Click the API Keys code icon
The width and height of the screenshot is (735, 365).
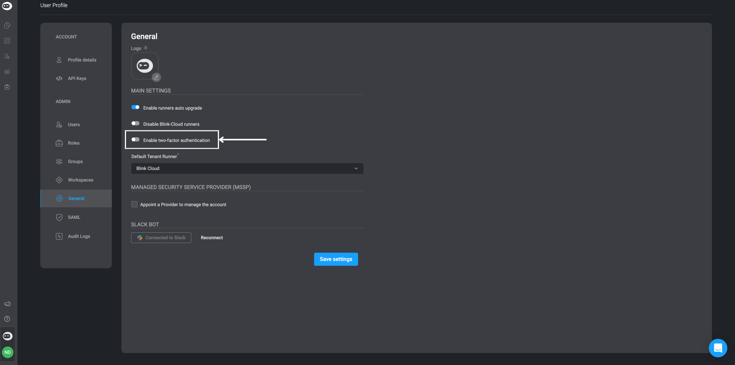[59, 78]
